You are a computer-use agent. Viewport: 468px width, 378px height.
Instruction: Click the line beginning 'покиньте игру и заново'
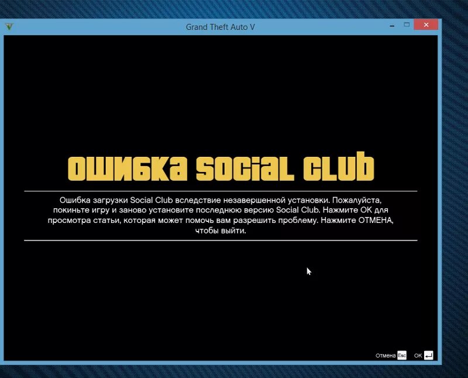click(221, 210)
